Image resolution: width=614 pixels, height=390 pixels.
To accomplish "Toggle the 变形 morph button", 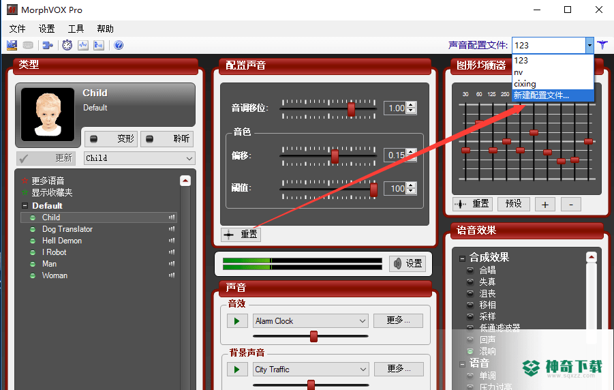I will click(111, 139).
